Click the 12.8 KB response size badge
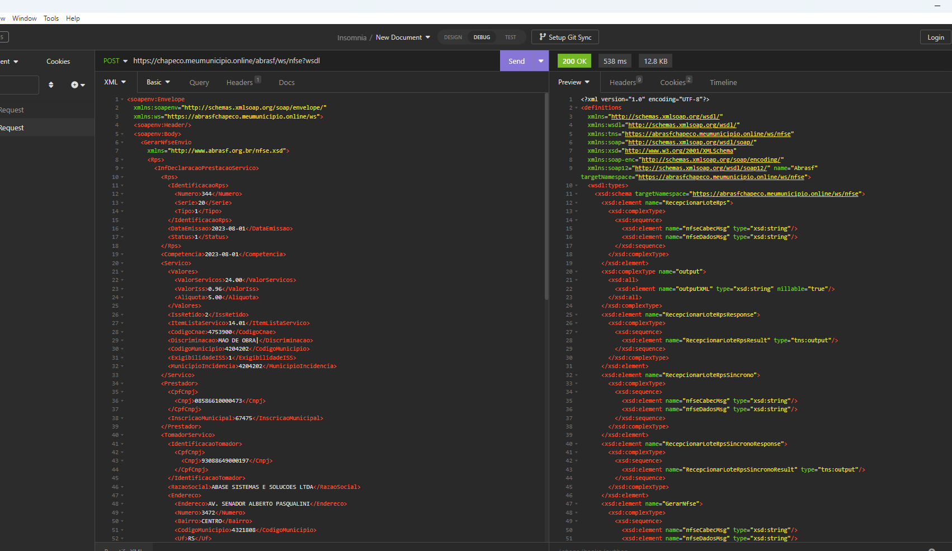This screenshot has width=952, height=551. coord(656,61)
